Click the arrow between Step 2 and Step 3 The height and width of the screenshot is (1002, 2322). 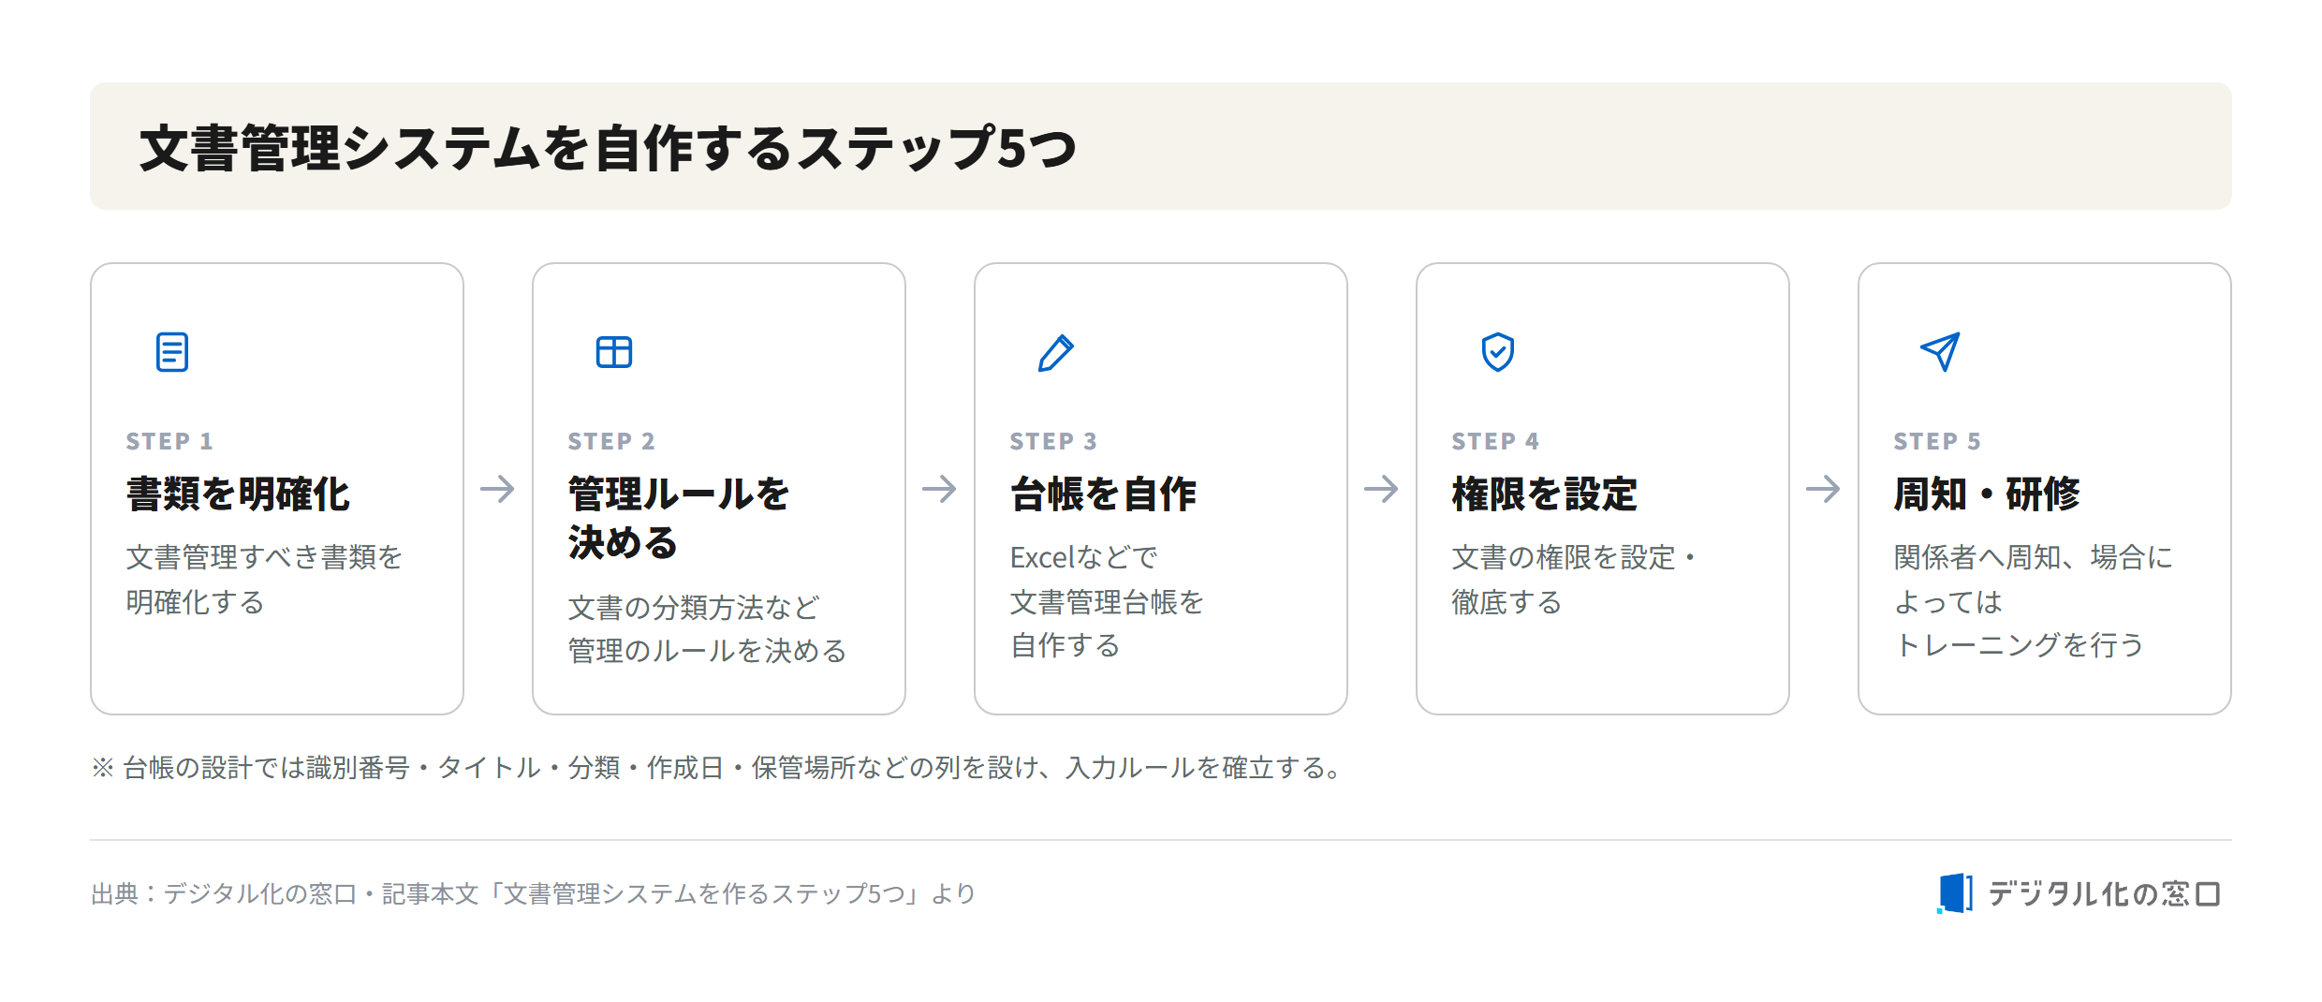click(939, 489)
